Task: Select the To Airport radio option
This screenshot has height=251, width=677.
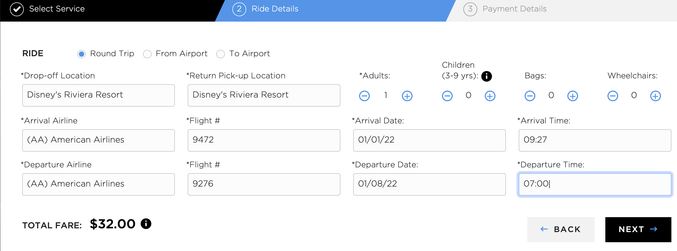Action: [221, 54]
